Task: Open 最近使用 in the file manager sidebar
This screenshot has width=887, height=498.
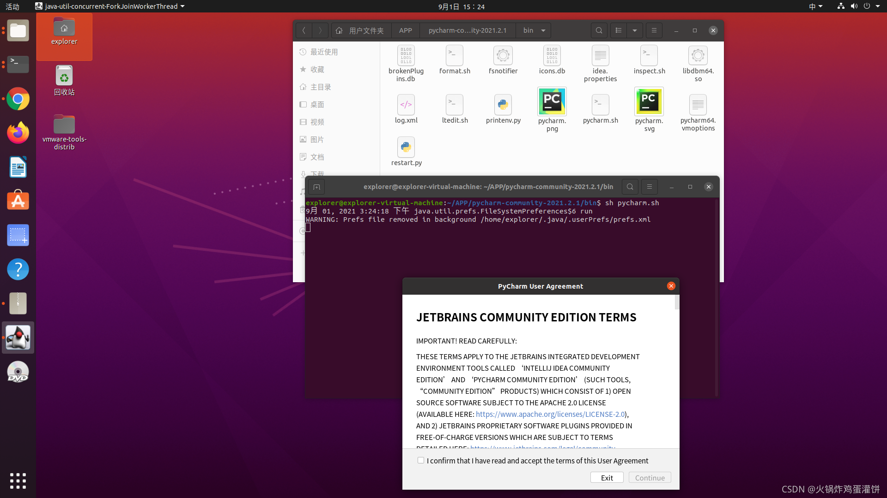Action: 336,52
